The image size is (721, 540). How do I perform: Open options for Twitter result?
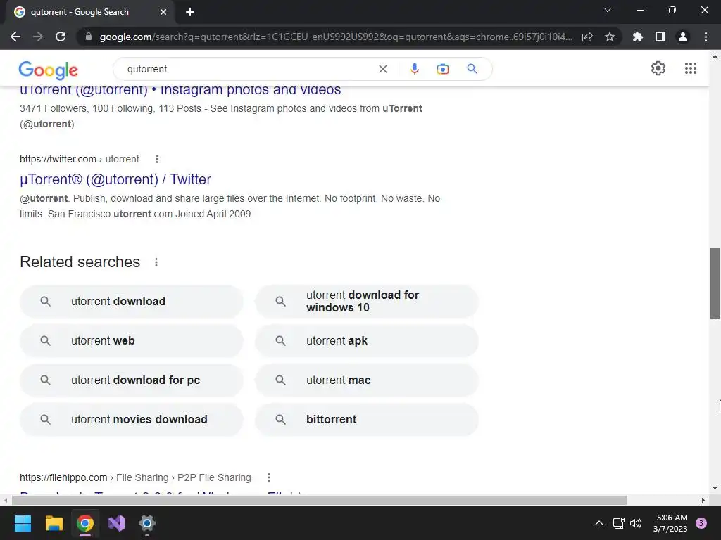(x=157, y=159)
